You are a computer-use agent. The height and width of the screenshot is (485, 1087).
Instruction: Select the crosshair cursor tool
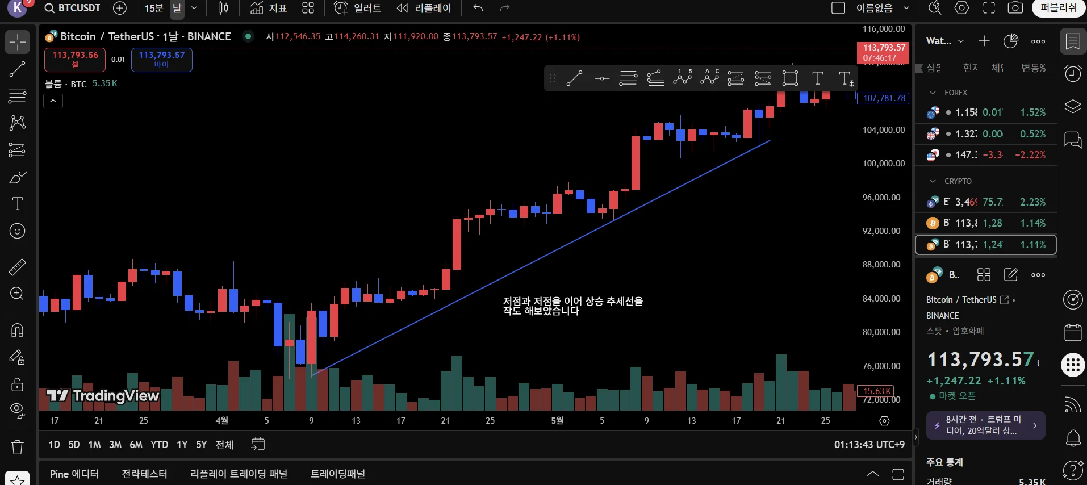click(18, 42)
